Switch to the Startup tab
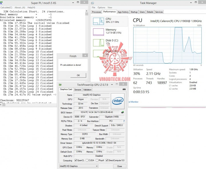Image resolution: width=206 pixels, height=169 pixels. click(x=134, y=12)
